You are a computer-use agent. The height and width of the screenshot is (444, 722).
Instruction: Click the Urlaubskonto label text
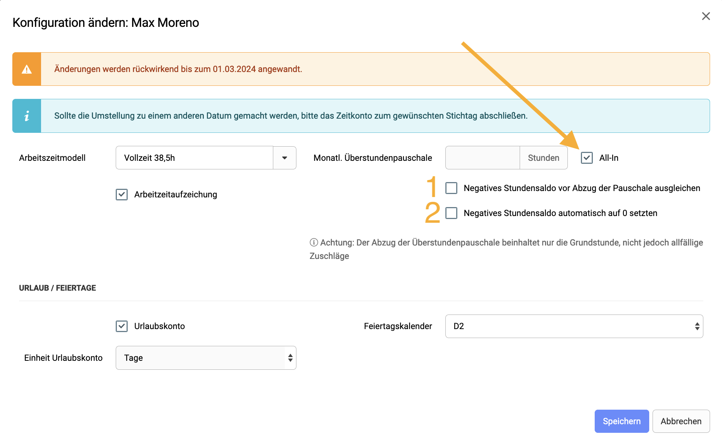tap(159, 326)
